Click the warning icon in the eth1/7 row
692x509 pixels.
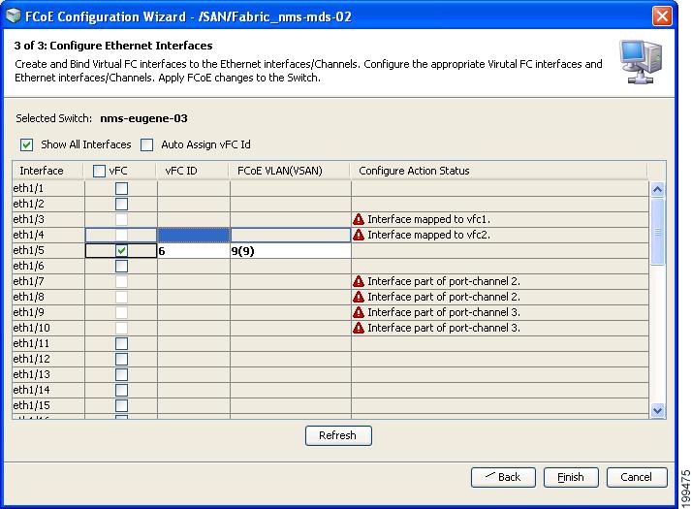click(x=359, y=281)
